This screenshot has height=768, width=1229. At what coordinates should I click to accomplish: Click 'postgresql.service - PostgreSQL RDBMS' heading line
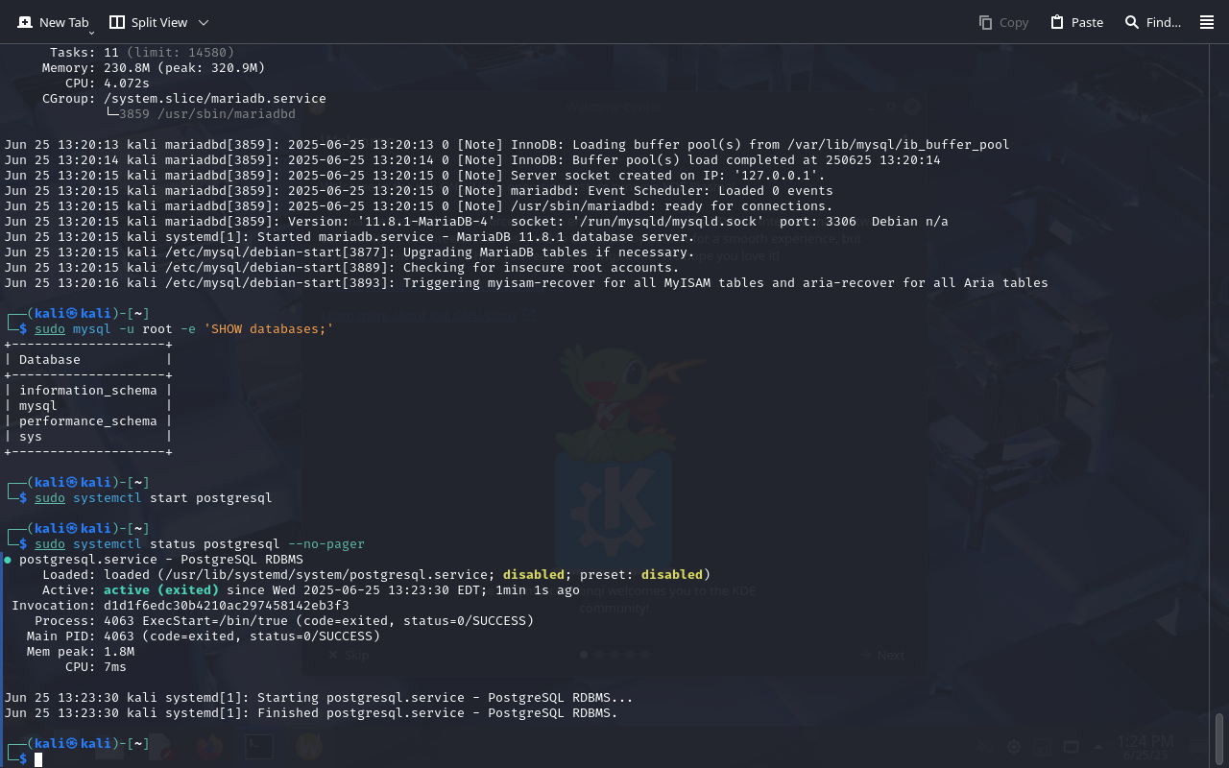[x=161, y=560]
